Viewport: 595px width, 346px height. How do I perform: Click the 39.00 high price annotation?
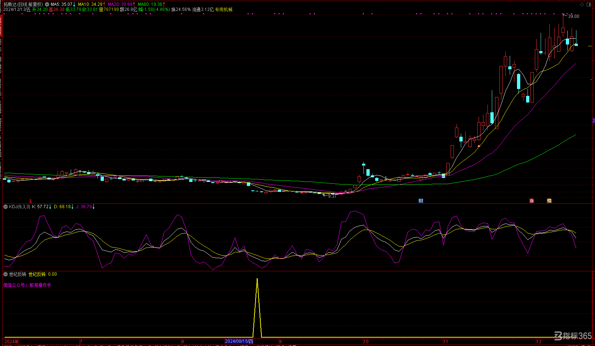point(573,16)
